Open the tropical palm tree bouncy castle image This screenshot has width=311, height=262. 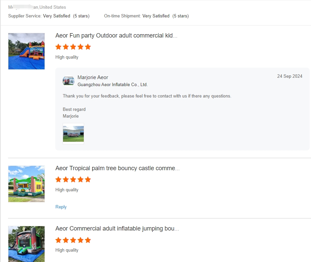tap(26, 184)
